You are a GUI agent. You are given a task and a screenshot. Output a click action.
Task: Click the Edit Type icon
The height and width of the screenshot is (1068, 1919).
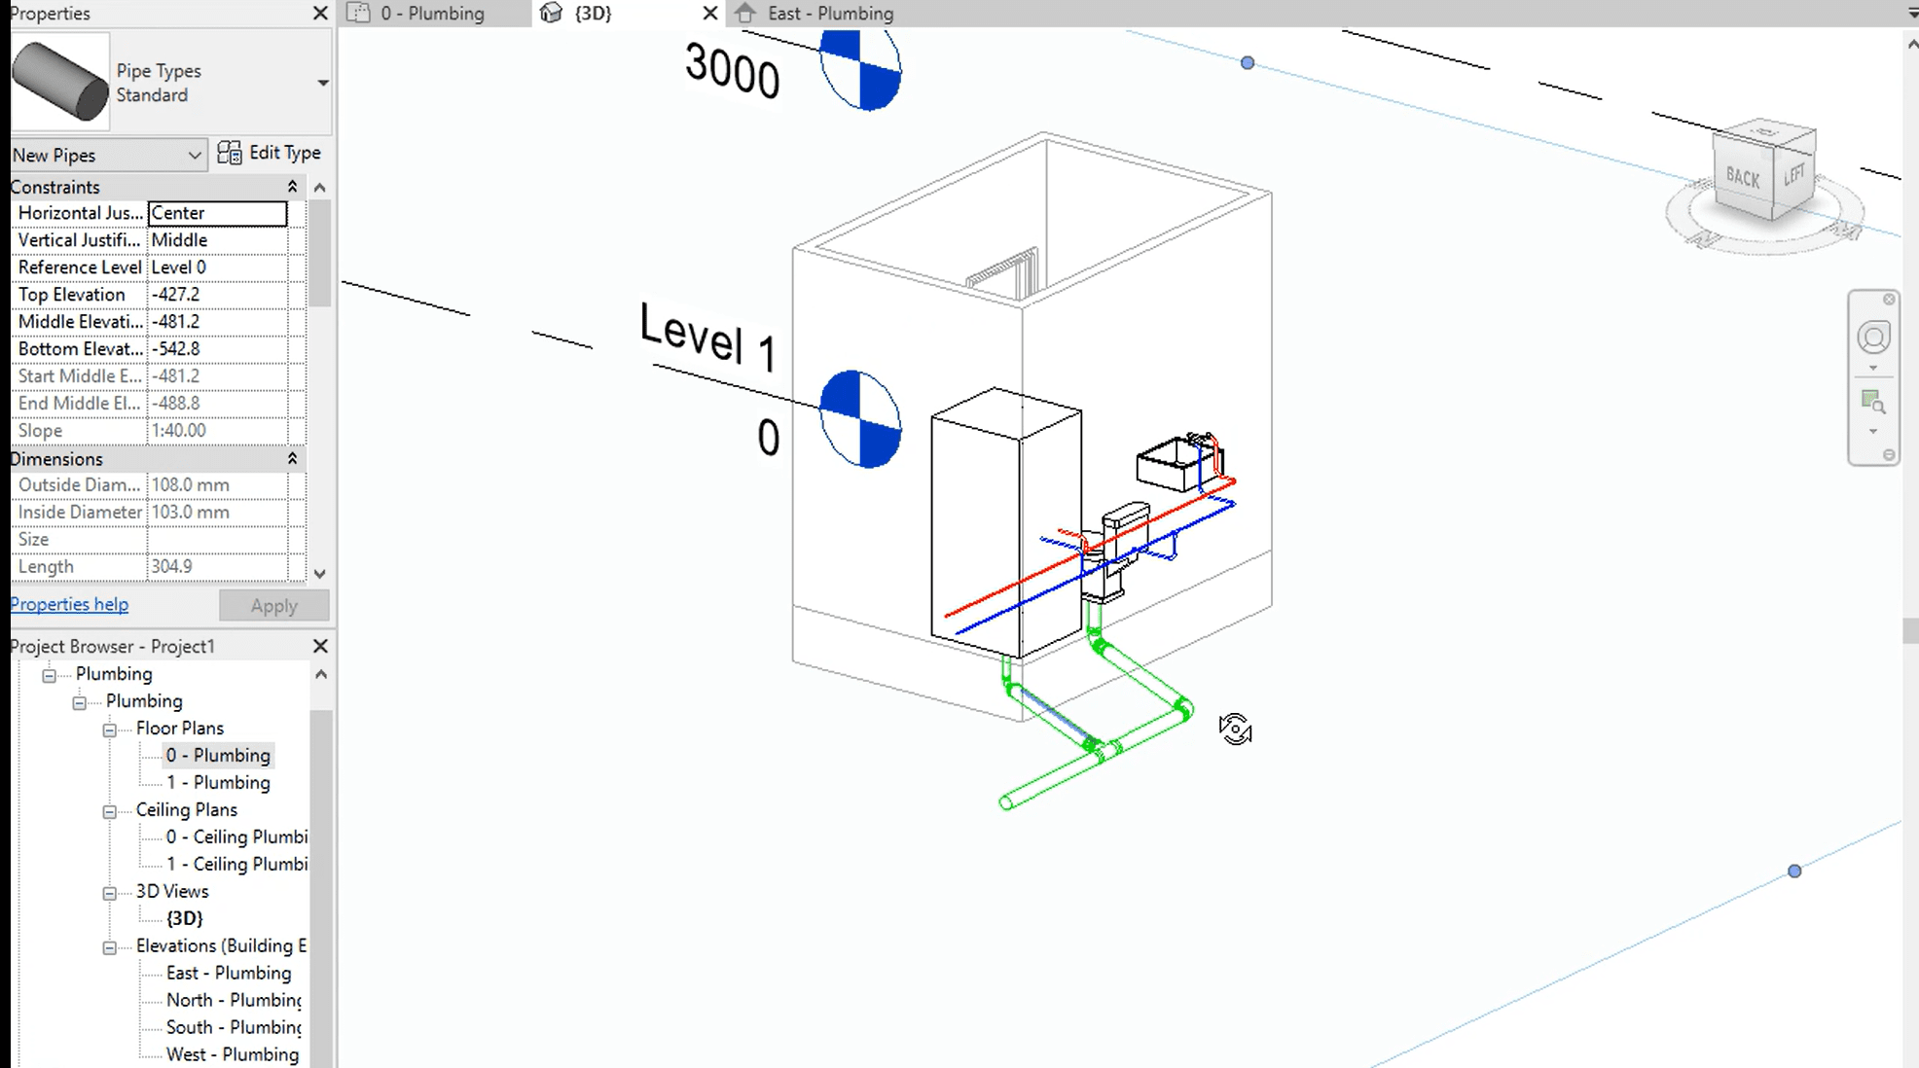tap(230, 153)
